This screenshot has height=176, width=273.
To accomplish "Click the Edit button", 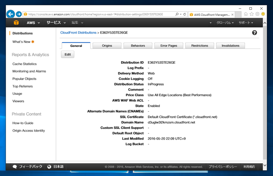I will click(x=68, y=54).
